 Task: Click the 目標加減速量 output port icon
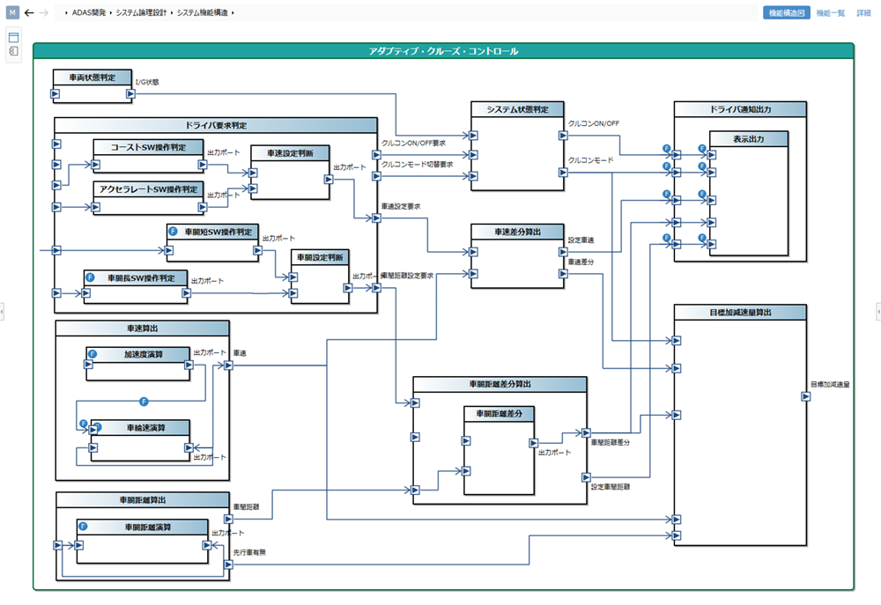point(805,396)
